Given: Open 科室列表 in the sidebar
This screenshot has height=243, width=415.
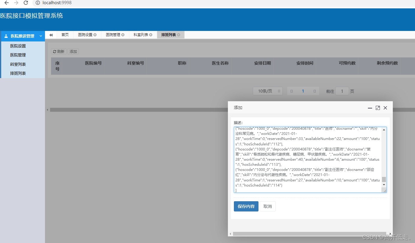Looking at the screenshot, I should (18, 64).
